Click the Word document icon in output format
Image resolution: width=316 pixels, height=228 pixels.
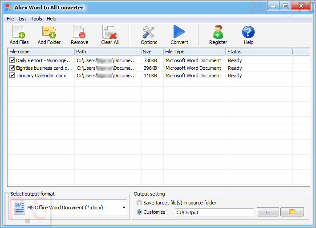(19, 208)
